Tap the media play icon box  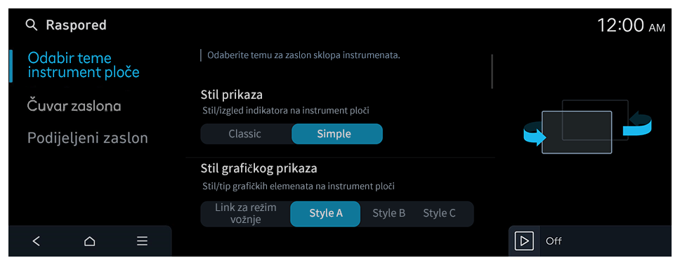click(524, 241)
